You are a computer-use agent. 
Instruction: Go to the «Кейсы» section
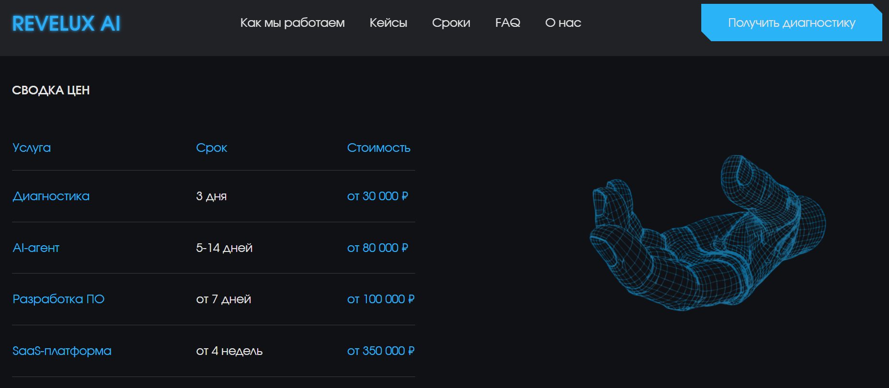click(388, 23)
